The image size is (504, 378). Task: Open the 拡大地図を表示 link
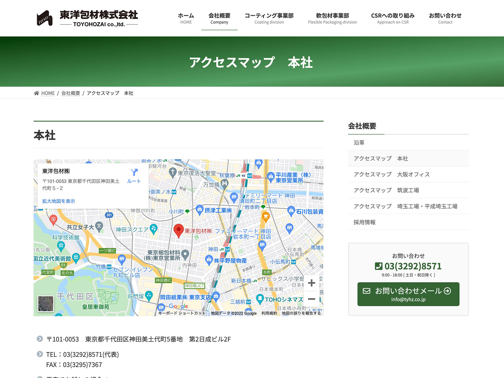click(x=59, y=201)
